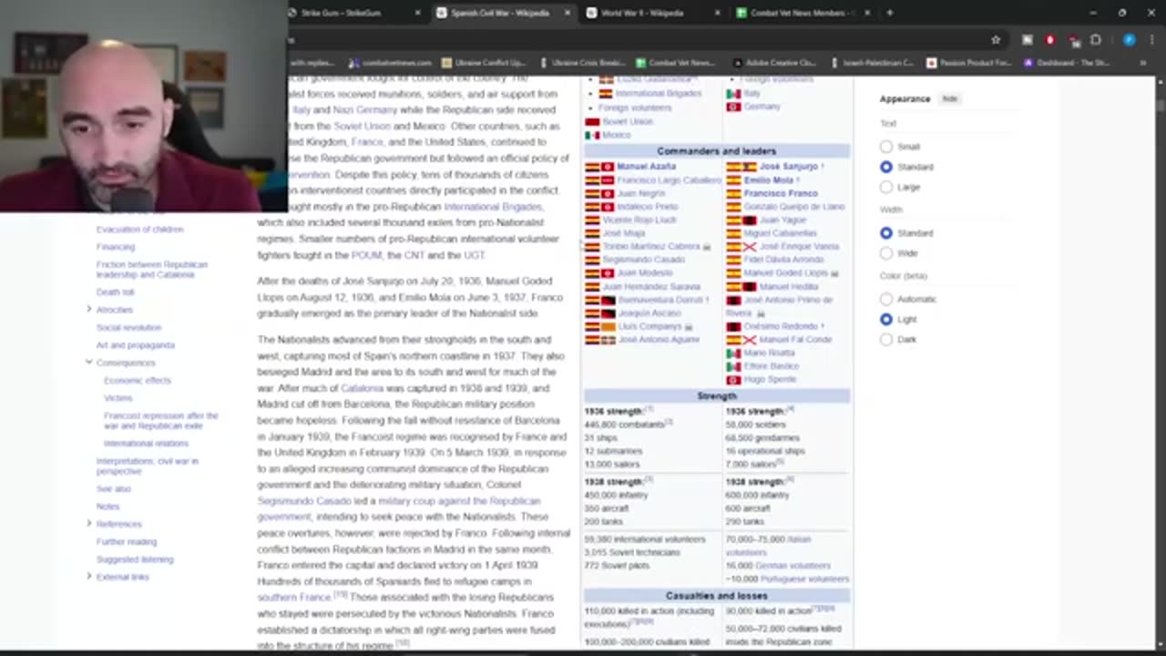The height and width of the screenshot is (656, 1166).
Task: Close the Combat Vet News Members tab
Action: (866, 13)
